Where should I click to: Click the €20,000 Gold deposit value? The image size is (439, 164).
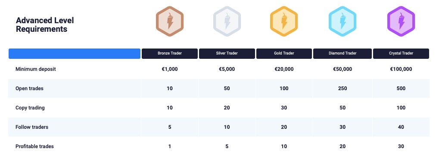point(284,69)
